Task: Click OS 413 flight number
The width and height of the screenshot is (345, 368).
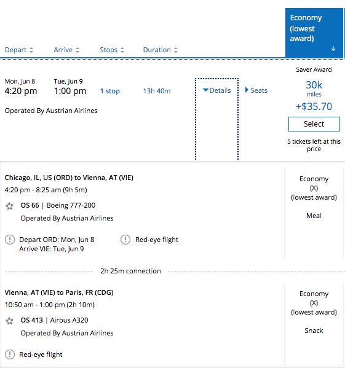Action: click(32, 320)
